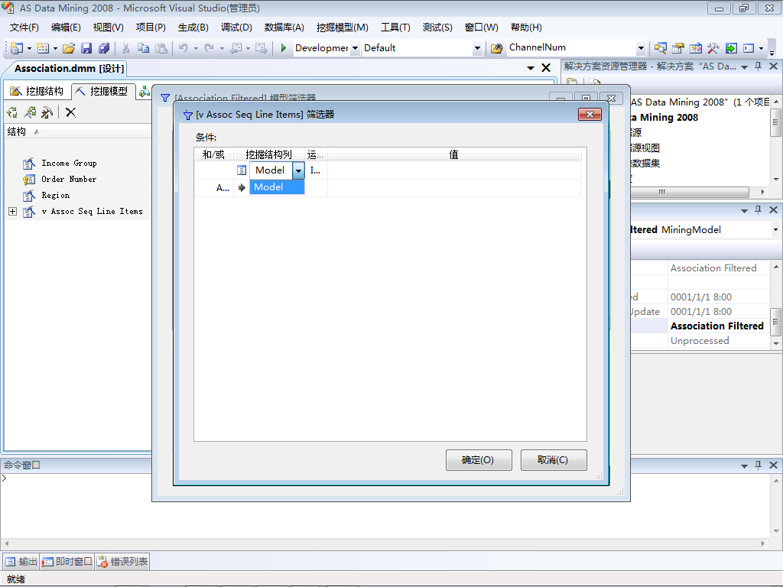The image size is (783, 587).
Task: Click the 确定(O) button
Action: (x=479, y=459)
